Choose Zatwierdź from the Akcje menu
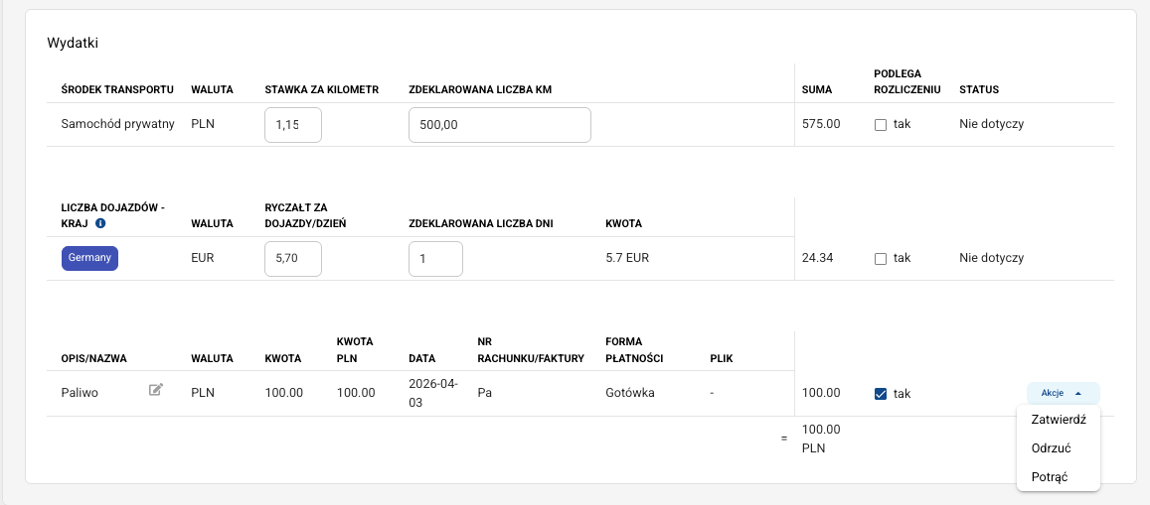 point(1059,420)
